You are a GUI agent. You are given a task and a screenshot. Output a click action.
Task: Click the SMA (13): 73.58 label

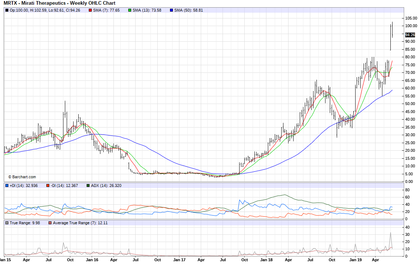[x=147, y=11]
